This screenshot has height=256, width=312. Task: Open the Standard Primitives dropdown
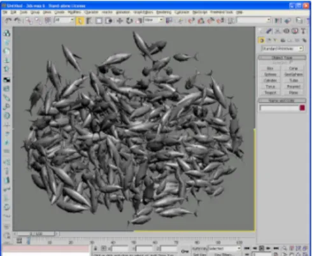click(x=282, y=48)
